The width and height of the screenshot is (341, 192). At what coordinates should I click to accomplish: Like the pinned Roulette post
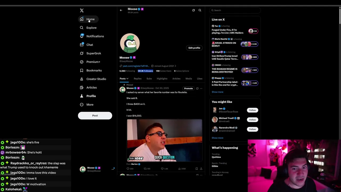pyautogui.click(x=164, y=169)
